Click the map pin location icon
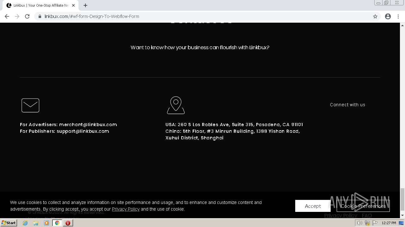This screenshot has height=227, width=405. pos(176,105)
